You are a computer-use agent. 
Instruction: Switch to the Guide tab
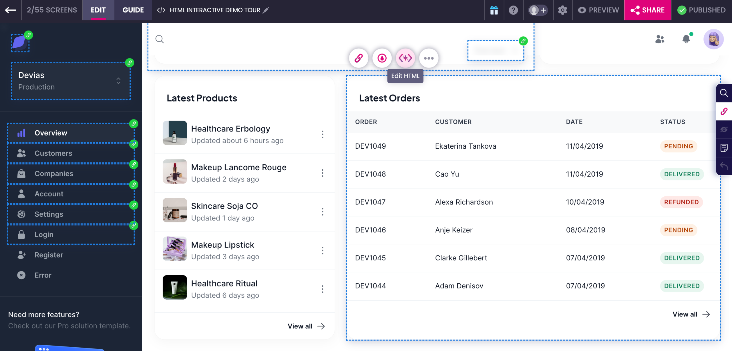coord(133,10)
